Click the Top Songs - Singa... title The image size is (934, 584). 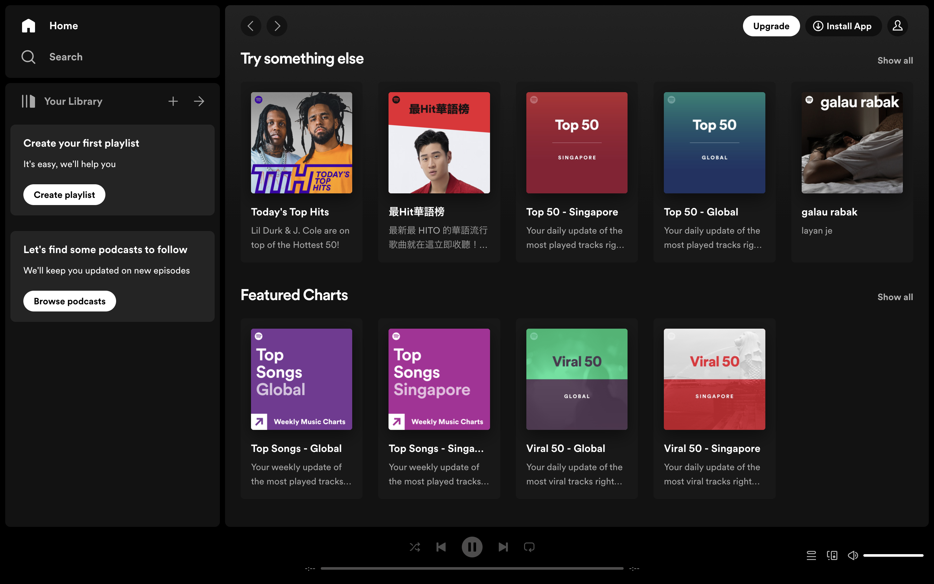click(436, 448)
